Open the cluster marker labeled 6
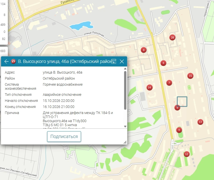Screen dimensions: 214x180 pyautogui.click(x=177, y=108)
